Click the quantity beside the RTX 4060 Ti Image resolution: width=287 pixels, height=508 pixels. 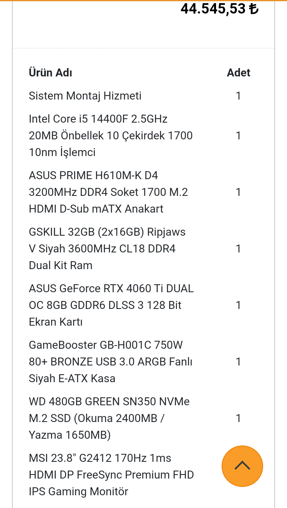tap(238, 305)
